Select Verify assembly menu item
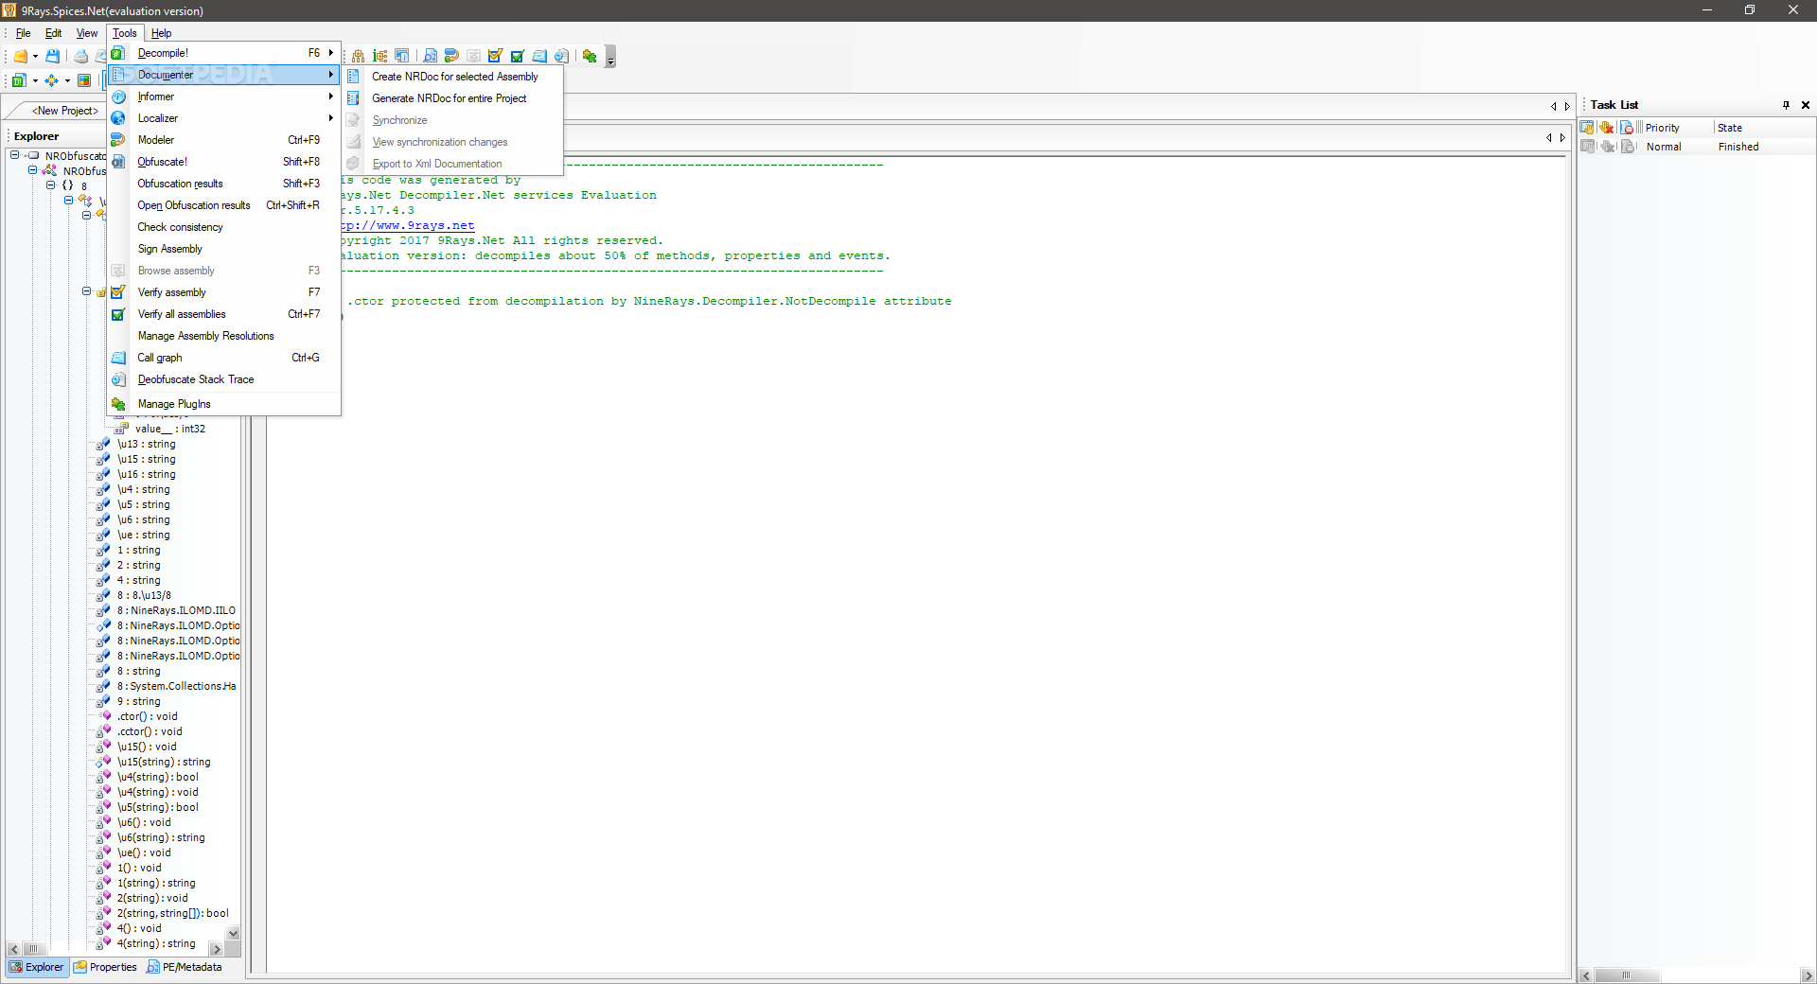1817x984 pixels. coord(223,292)
